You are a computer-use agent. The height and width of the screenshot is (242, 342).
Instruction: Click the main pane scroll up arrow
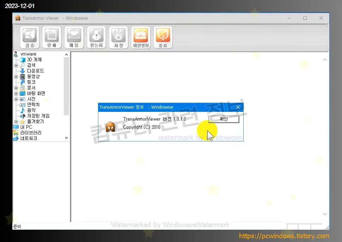[x=325, y=60]
